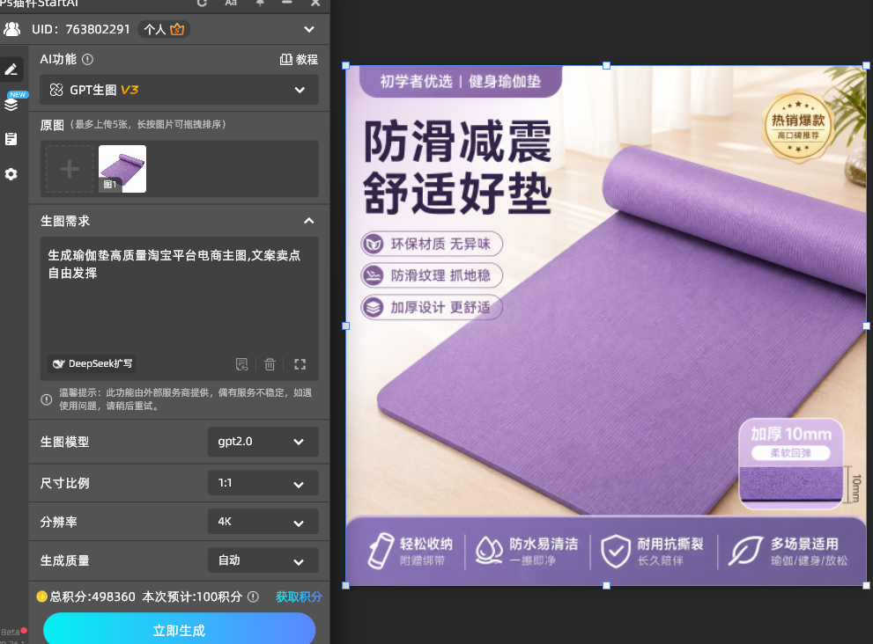The width and height of the screenshot is (873, 644).
Task: Open the 生图模型 gpt2.0 dropdown
Action: [263, 442]
